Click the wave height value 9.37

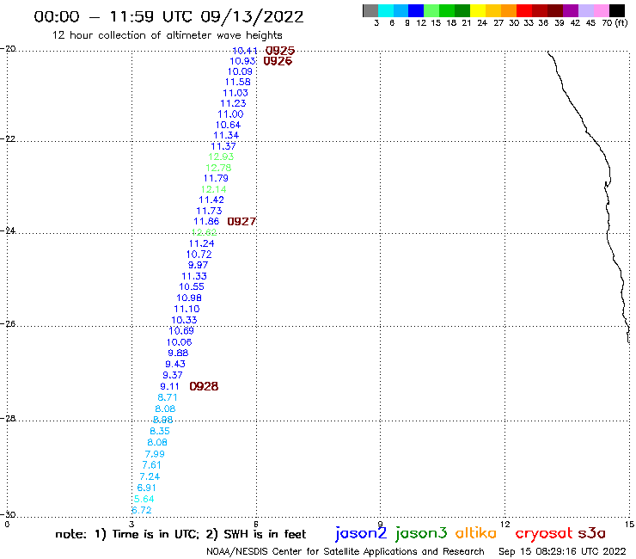173,375
